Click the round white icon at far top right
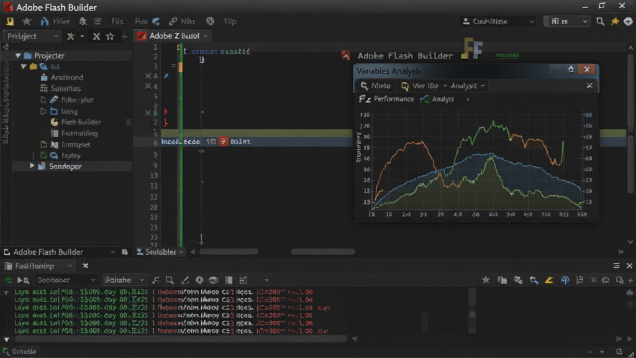Screen dimensions: 636x358 (628, 21)
